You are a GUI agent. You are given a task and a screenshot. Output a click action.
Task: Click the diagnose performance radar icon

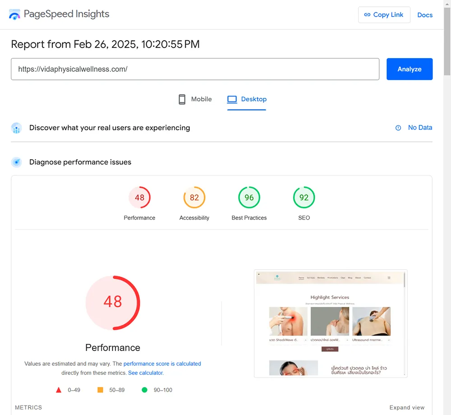point(16,162)
